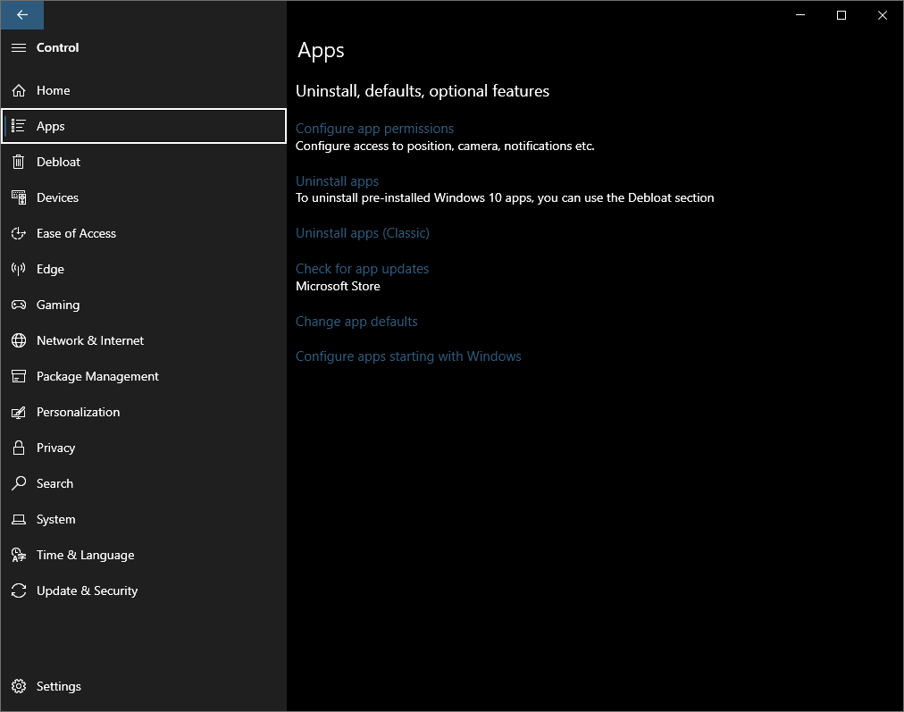The width and height of the screenshot is (904, 712).
Task: Click the Update & Security sync icon
Action: (x=19, y=591)
